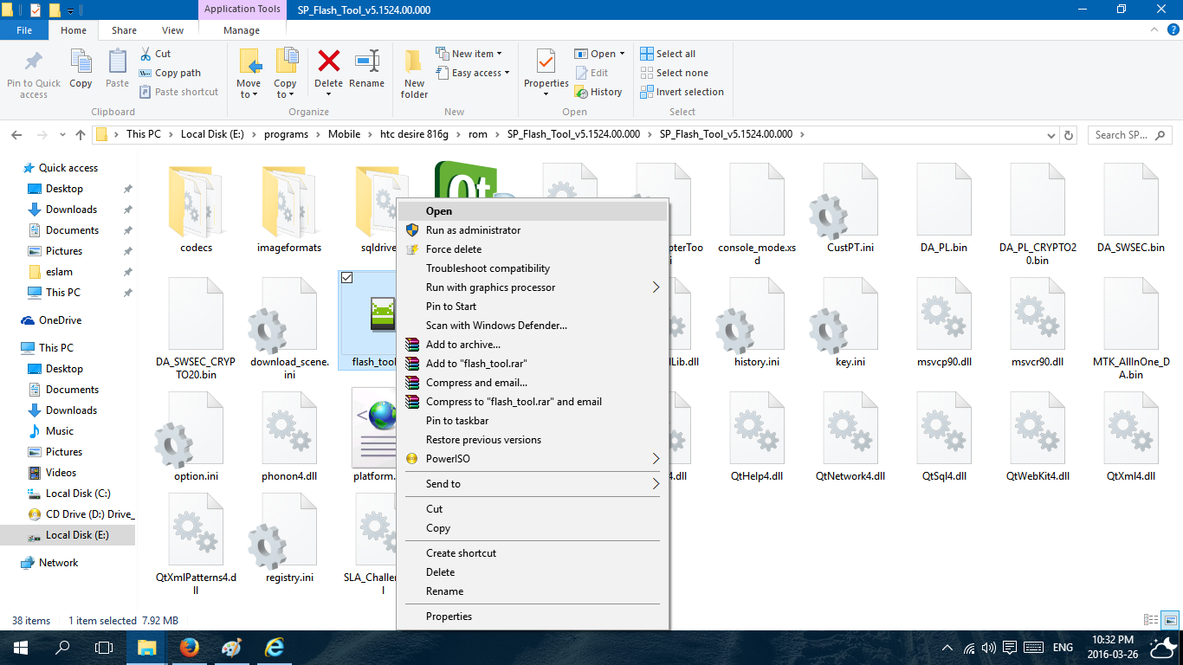
Task: Open Task View on the taskbar
Action: point(104,648)
